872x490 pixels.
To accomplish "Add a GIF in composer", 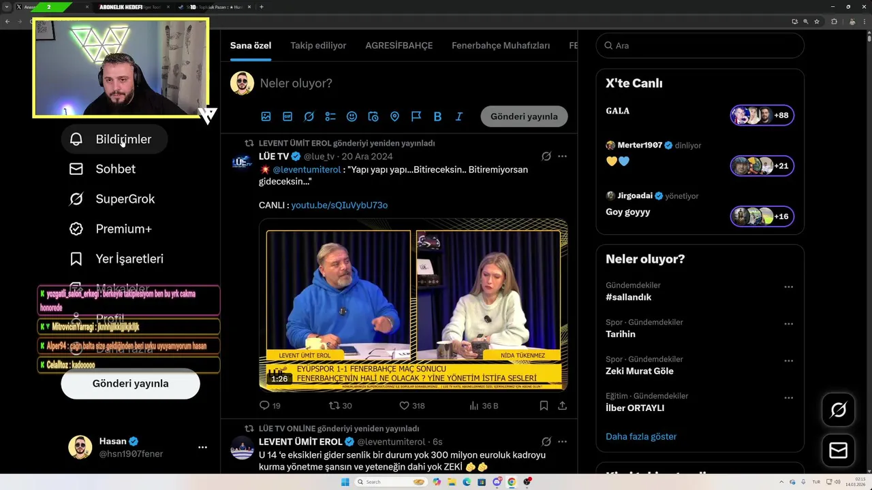I will pos(287,116).
